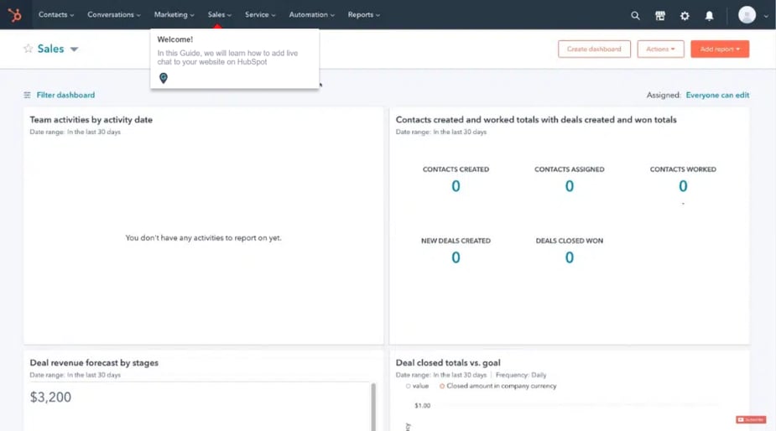This screenshot has width=776, height=431.
Task: Open the Actions dropdown button
Action: [660, 49]
